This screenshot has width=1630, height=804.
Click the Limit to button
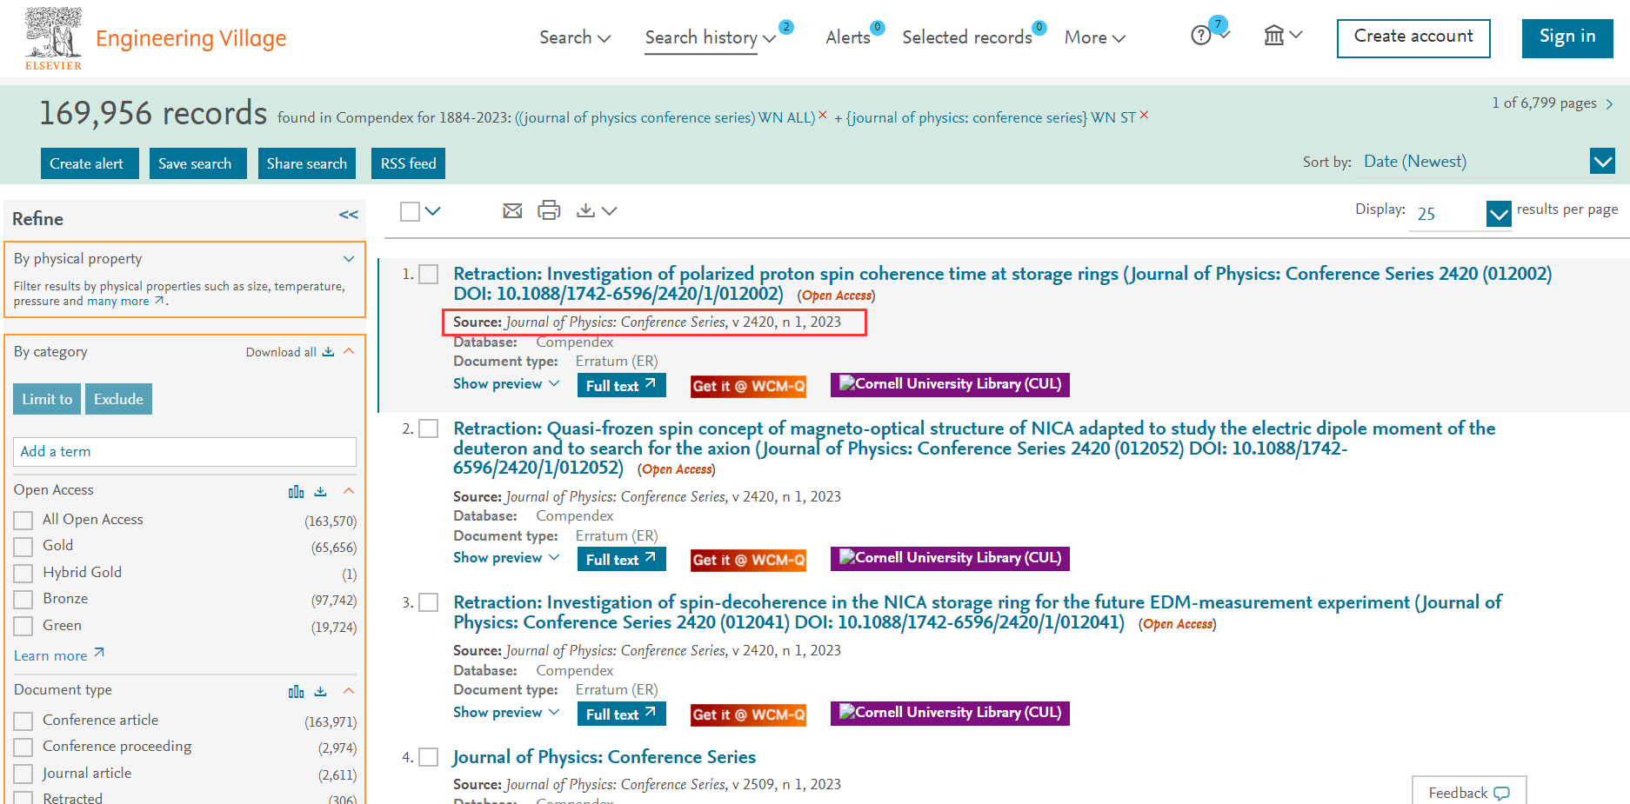[47, 399]
